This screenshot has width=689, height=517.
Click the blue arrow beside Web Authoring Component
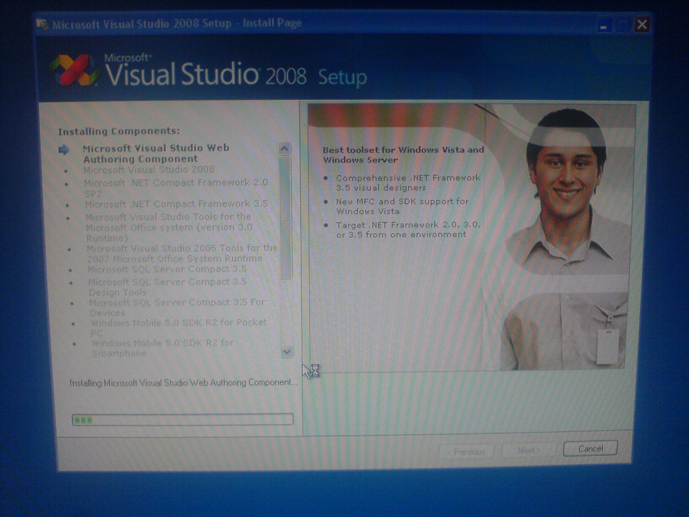pyautogui.click(x=64, y=150)
